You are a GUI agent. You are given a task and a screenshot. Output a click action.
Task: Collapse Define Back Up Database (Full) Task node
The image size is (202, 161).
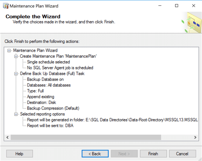[x=16, y=74]
